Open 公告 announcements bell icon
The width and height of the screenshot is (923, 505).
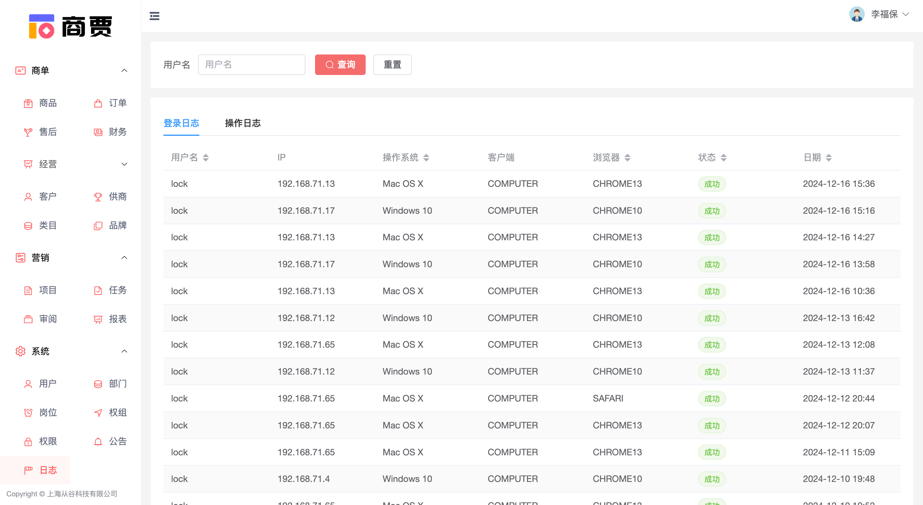(98, 442)
